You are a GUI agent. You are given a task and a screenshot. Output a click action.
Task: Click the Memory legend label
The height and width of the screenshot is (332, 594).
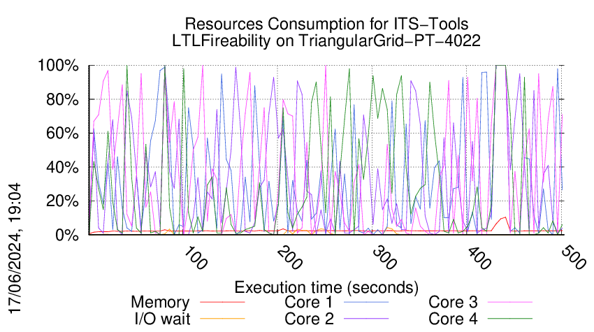[x=160, y=303]
